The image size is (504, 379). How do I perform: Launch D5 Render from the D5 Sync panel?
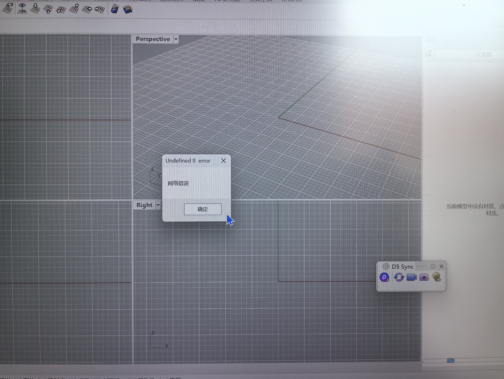384,277
